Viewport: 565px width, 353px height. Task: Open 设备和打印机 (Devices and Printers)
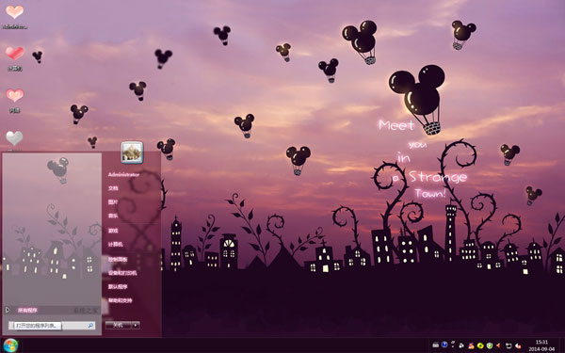coord(122,273)
